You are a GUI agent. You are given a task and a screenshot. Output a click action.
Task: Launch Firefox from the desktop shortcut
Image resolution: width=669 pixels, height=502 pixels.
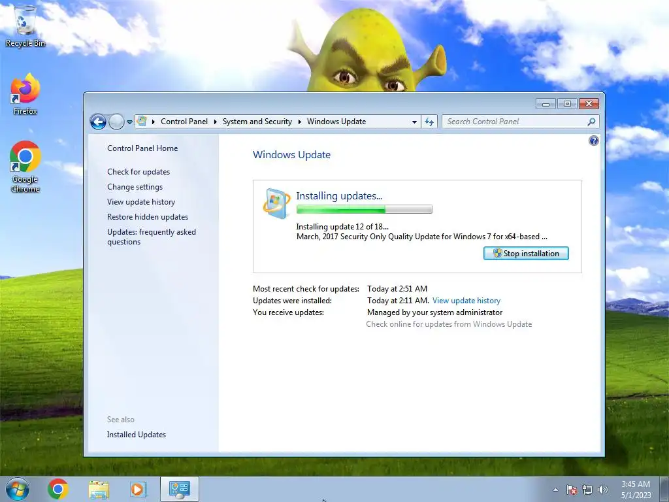(x=25, y=94)
